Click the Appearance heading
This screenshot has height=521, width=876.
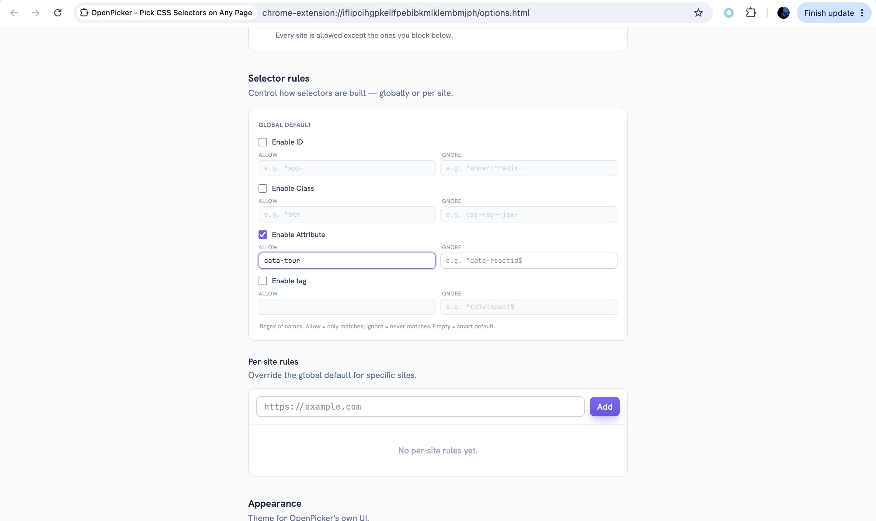tap(275, 503)
